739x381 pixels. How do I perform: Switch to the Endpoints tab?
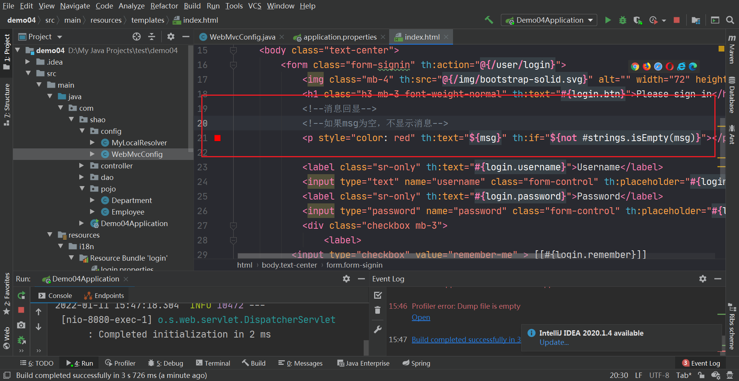click(104, 296)
